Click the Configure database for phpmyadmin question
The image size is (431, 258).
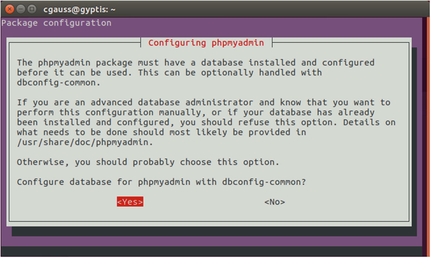point(161,182)
